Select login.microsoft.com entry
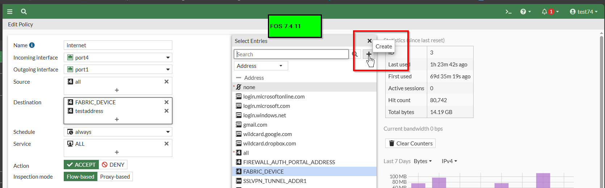605x188 pixels. [x=304, y=106]
